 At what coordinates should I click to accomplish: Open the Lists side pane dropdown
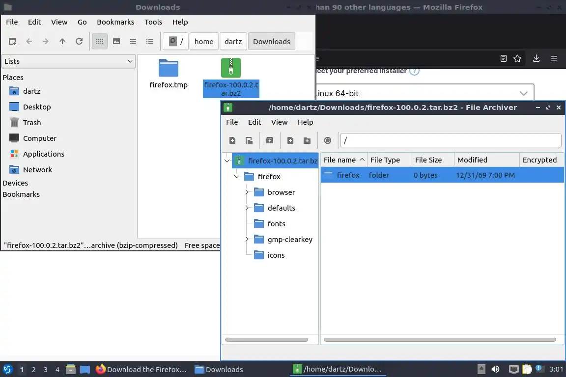(69, 61)
